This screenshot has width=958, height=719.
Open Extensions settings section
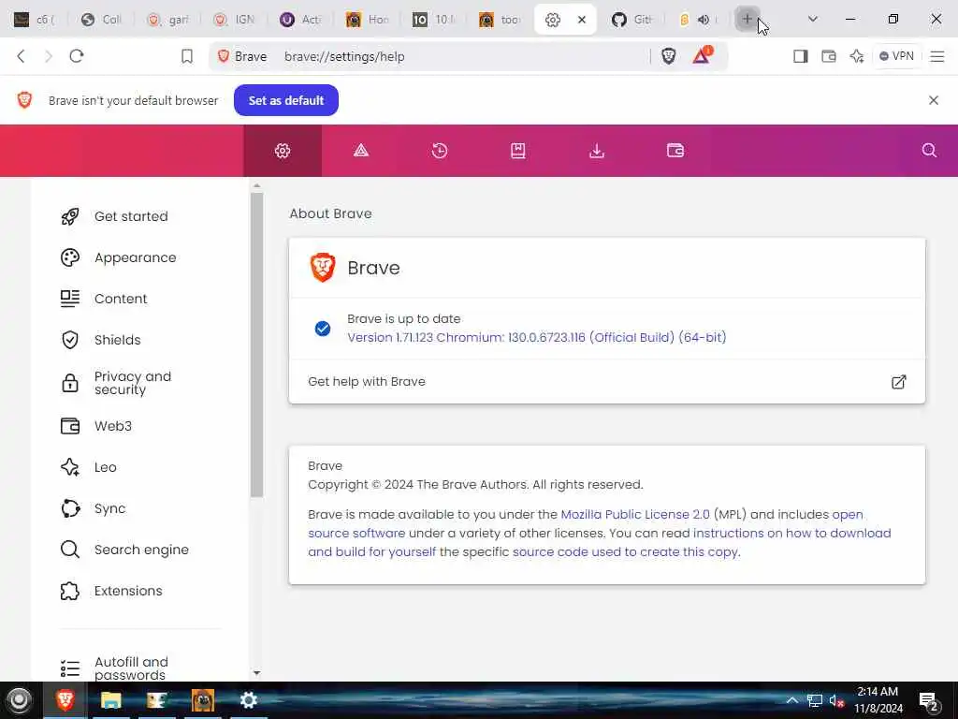(127, 592)
